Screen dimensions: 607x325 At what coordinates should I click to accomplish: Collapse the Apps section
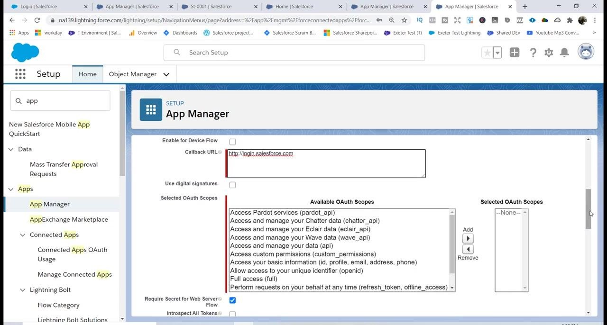point(11,189)
